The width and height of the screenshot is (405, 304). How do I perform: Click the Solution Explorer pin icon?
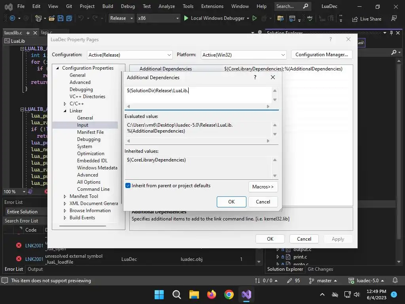click(391, 33)
